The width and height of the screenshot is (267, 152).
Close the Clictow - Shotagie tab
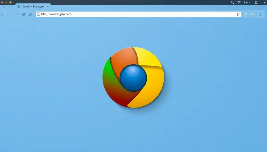(48, 6)
